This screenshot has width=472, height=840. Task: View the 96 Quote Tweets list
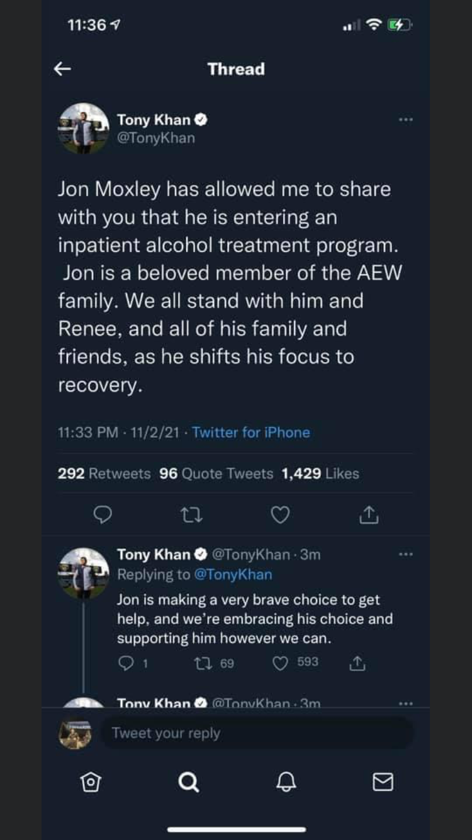216,474
